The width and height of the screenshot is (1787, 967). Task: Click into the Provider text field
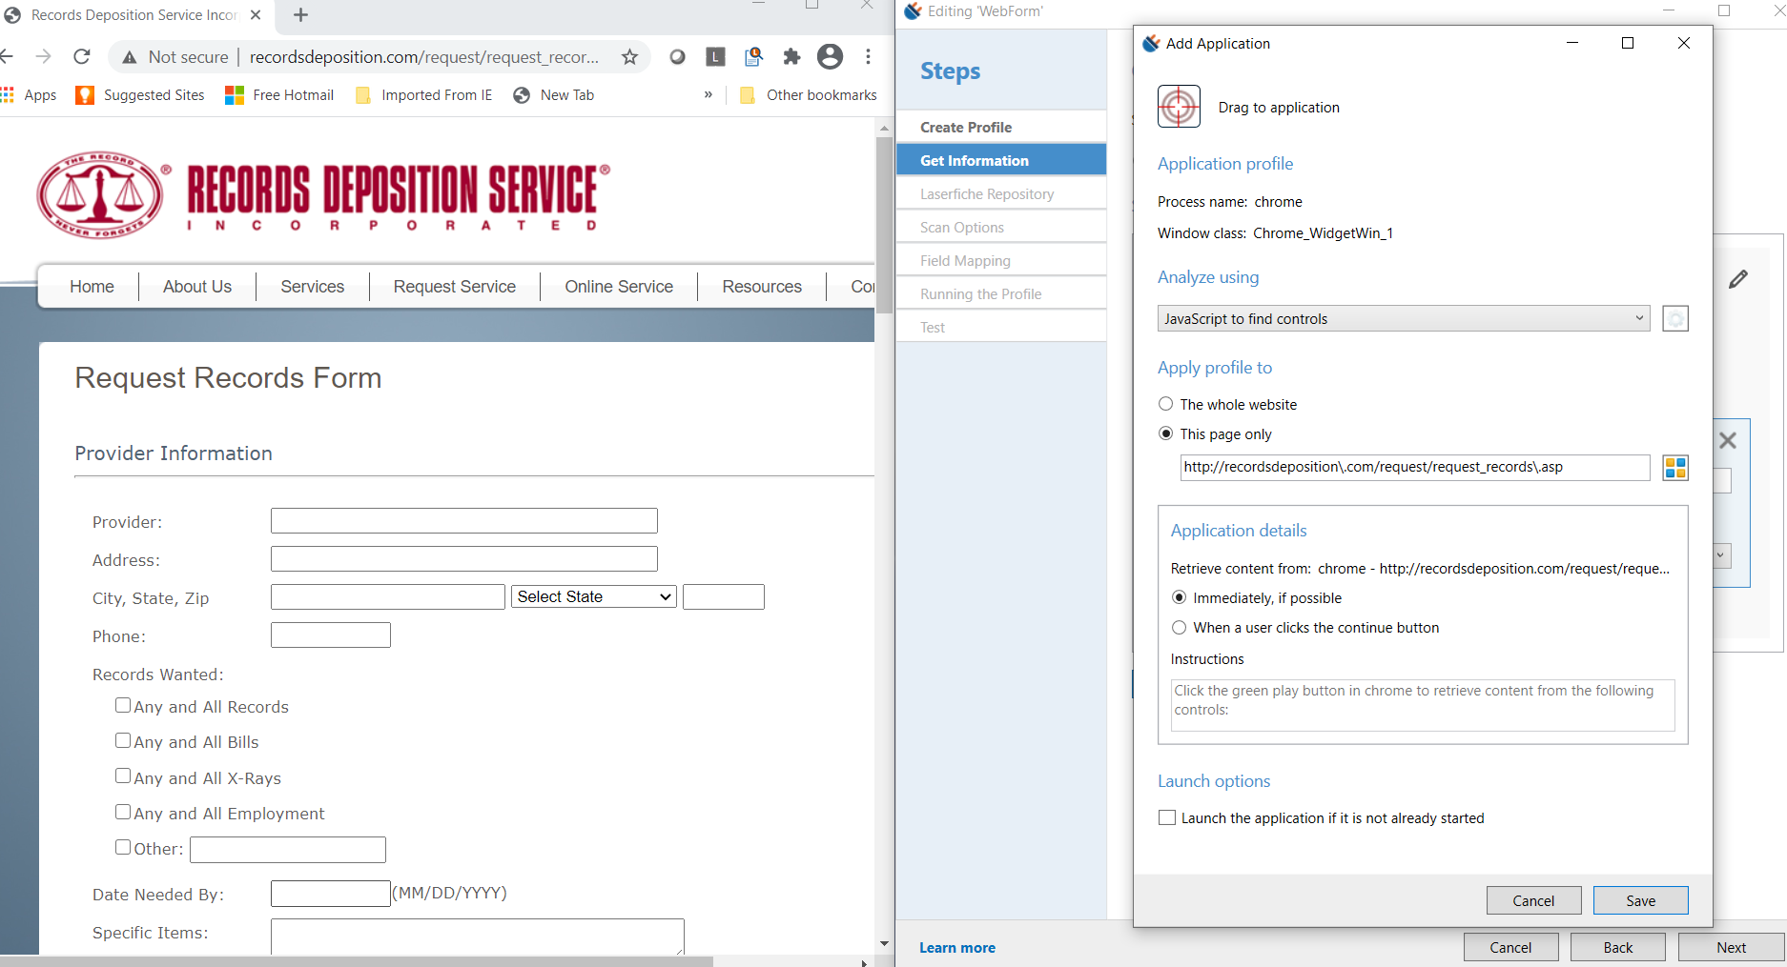pyautogui.click(x=463, y=521)
